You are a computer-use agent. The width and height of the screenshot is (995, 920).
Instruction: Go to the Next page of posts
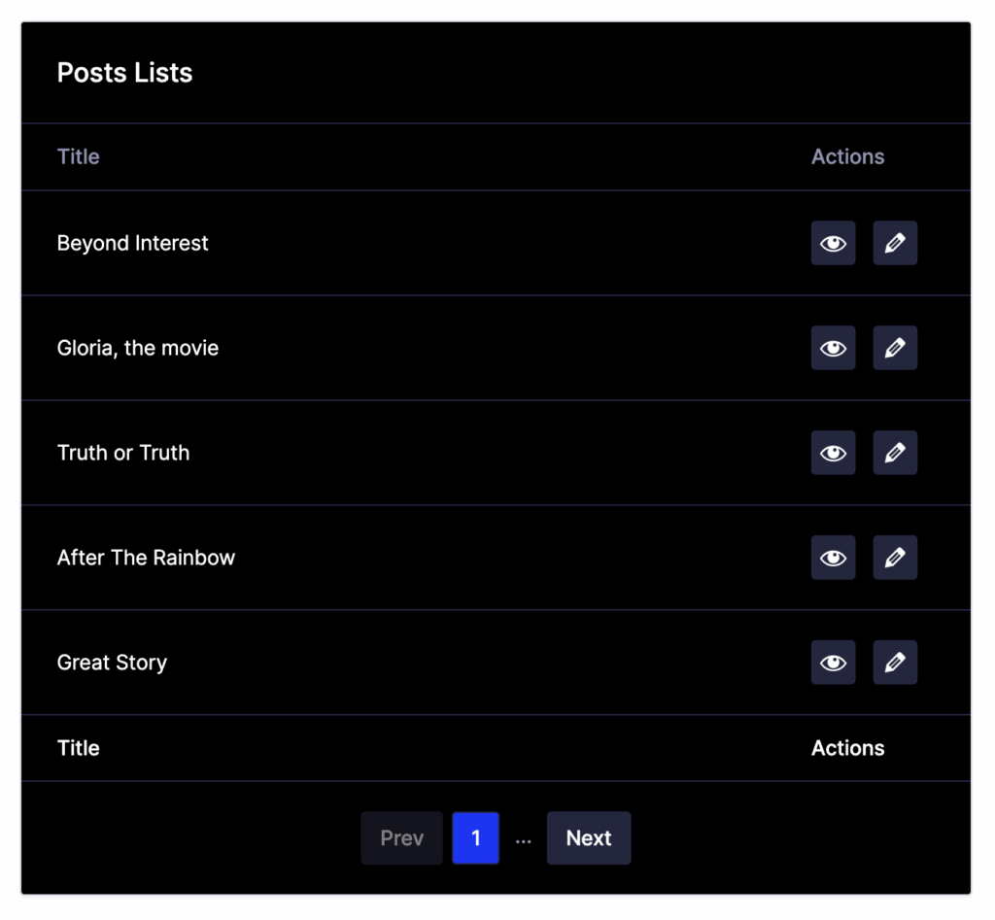[589, 837]
